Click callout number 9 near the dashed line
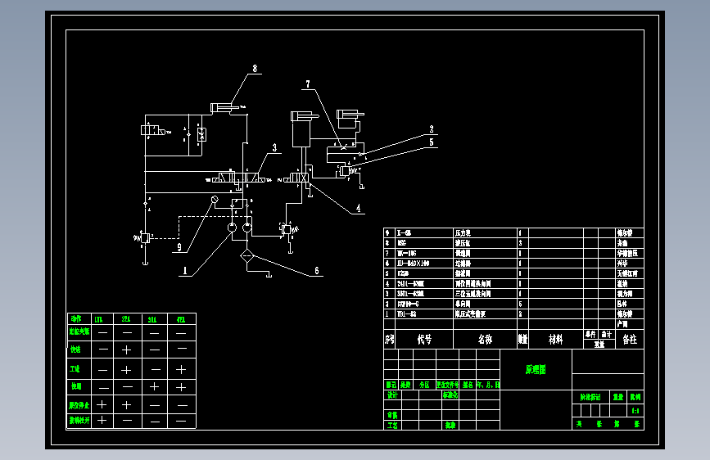 179,247
